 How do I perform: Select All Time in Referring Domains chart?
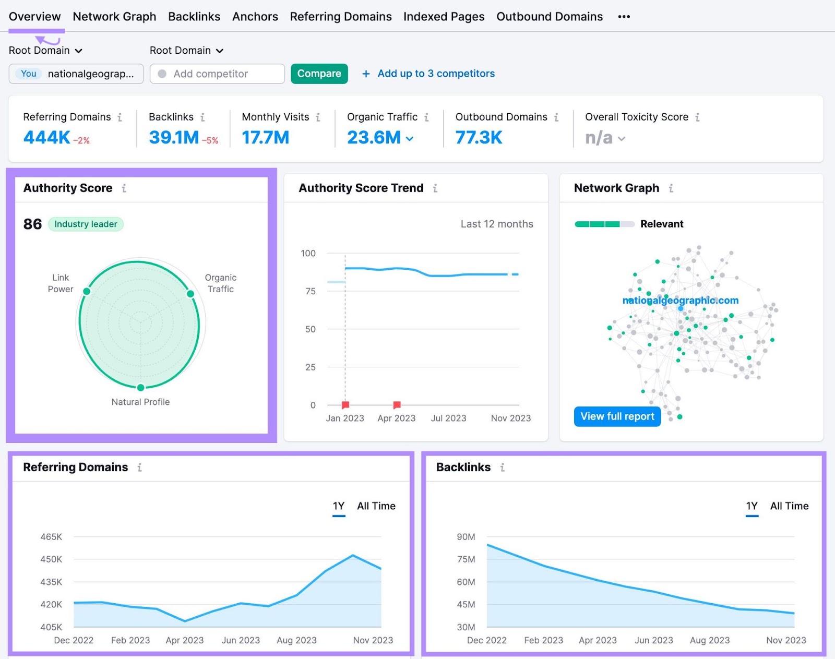coord(376,506)
